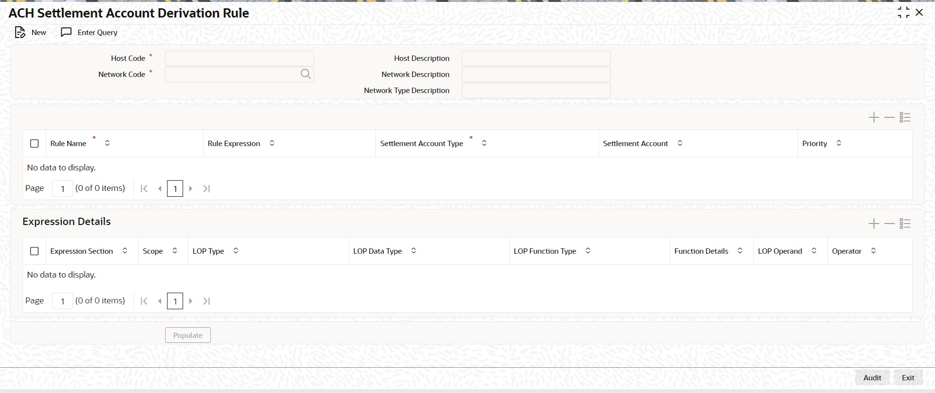
Task: Sort by Scope column
Action: (175, 251)
